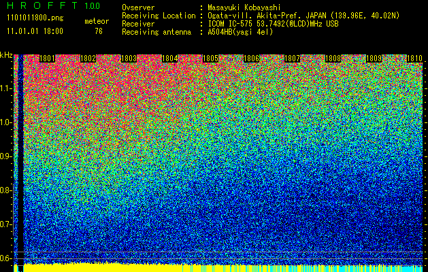Click the antenna value A504HB(yagi 4el)
This screenshot has height=272, width=428.
click(240, 32)
